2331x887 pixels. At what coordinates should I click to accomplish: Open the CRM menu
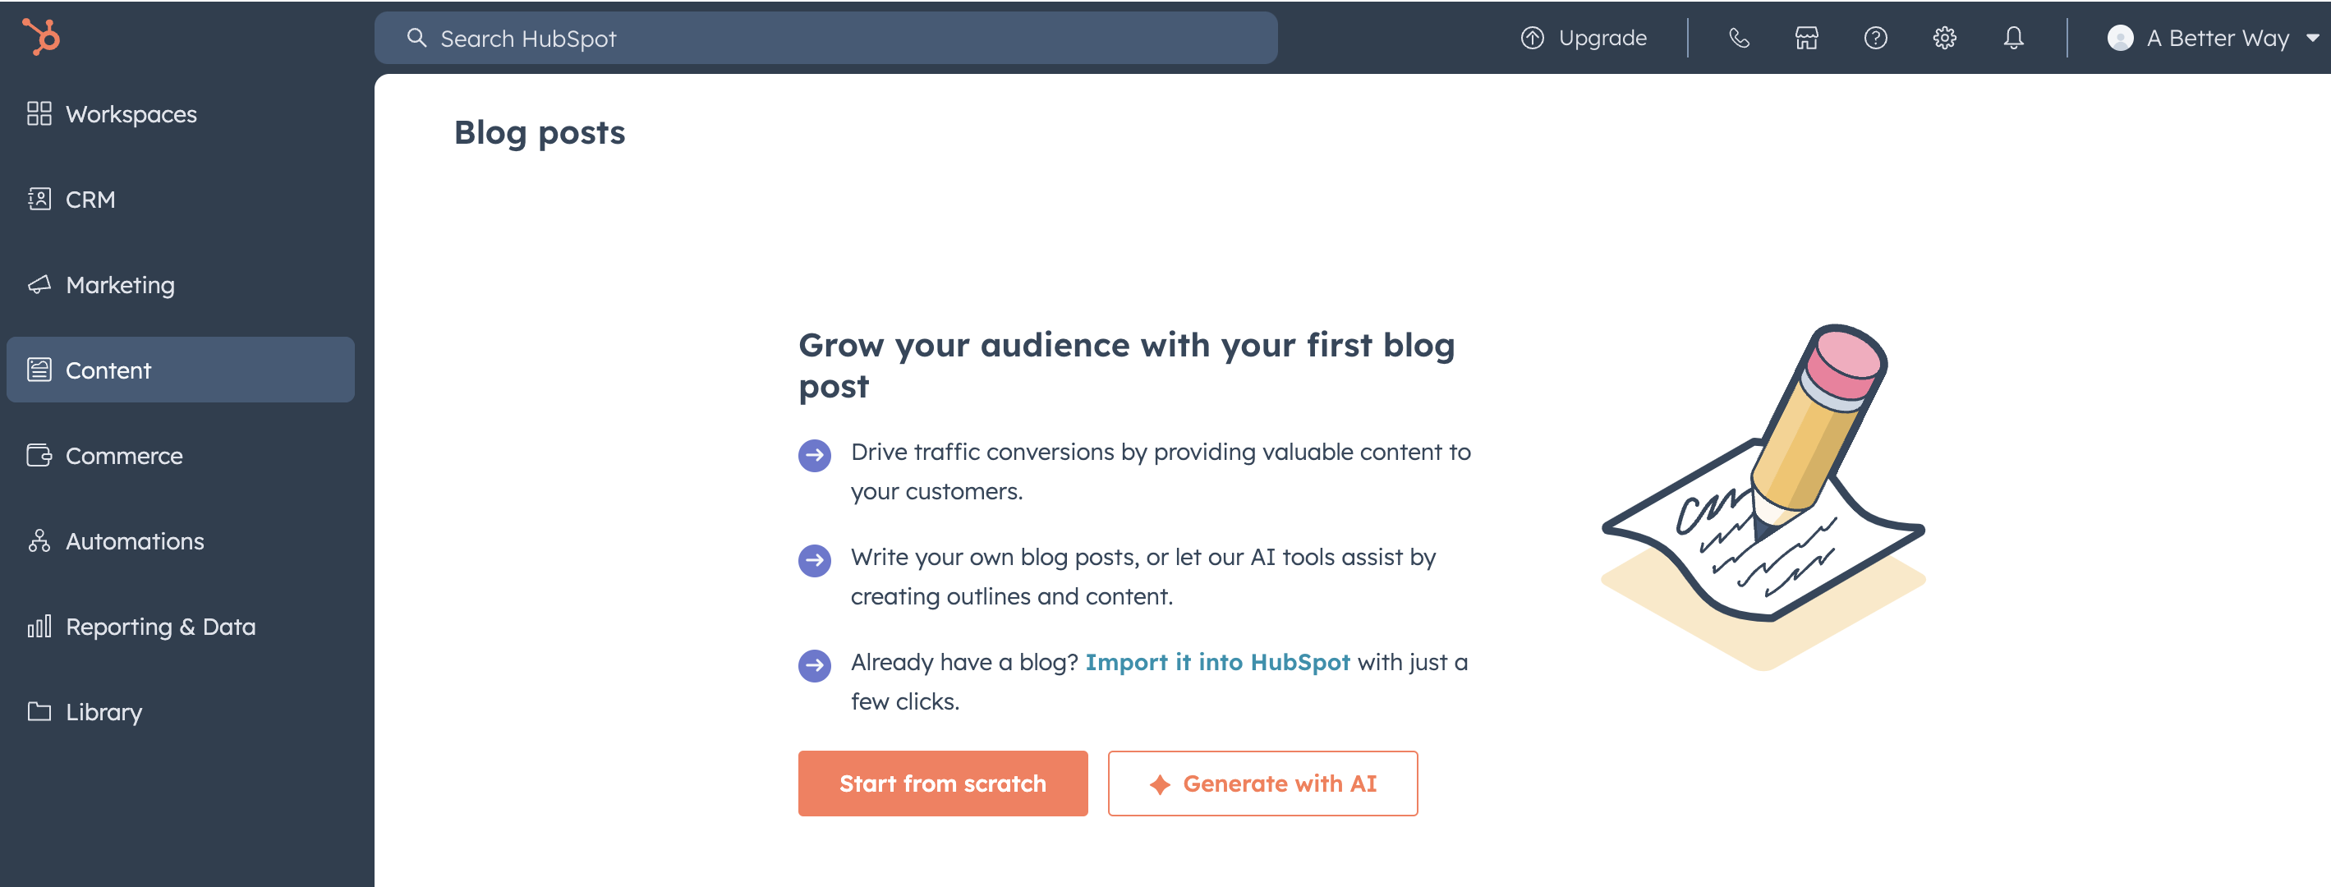click(90, 199)
